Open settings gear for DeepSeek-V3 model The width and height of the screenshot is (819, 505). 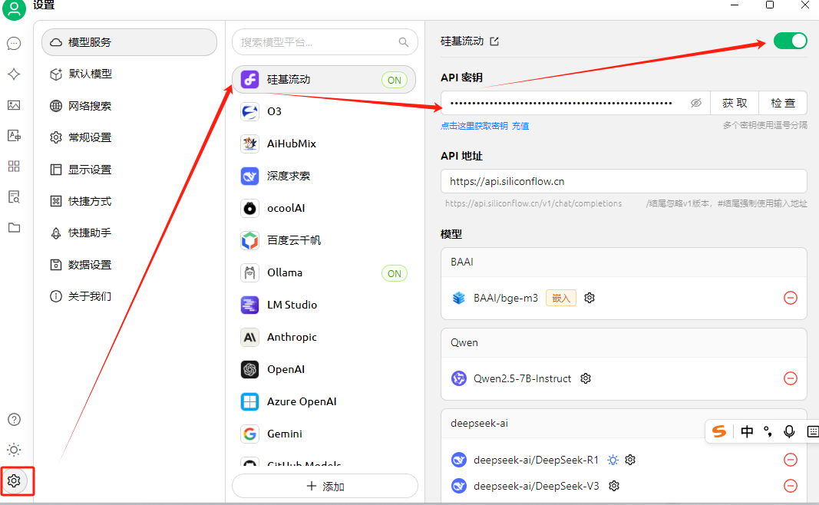[614, 486]
